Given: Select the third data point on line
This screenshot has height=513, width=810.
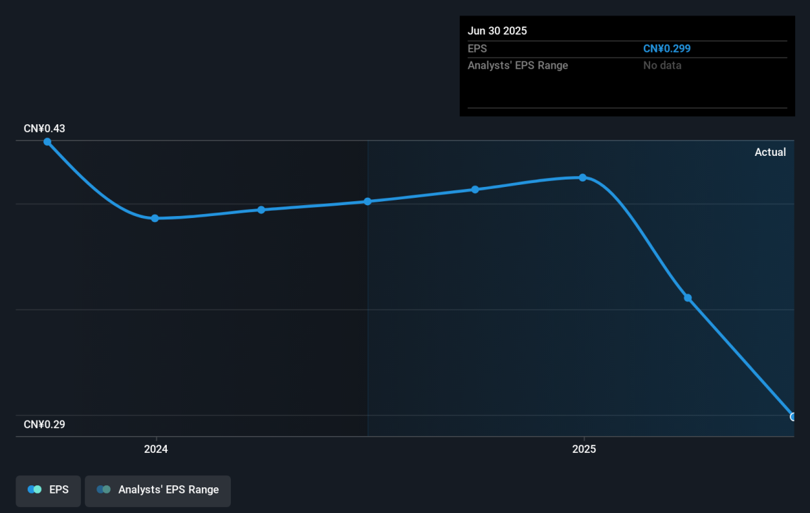Looking at the screenshot, I should [x=261, y=210].
